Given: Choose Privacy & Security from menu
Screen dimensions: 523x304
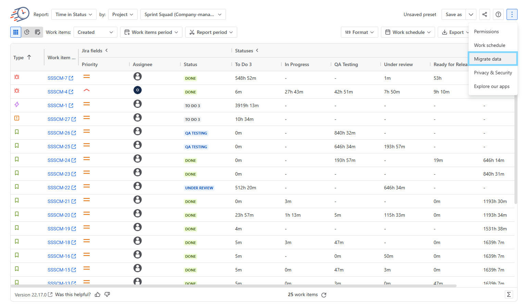Looking at the screenshot, I should point(493,73).
